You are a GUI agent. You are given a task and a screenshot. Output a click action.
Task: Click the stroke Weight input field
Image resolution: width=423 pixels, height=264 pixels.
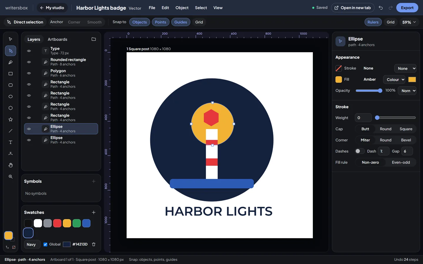(x=363, y=118)
